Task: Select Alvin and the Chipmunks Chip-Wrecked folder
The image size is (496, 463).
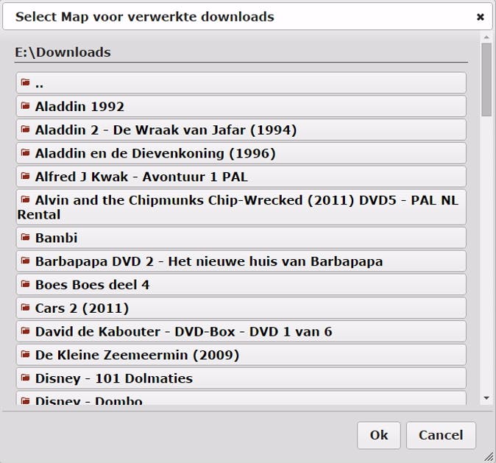Action: click(241, 208)
